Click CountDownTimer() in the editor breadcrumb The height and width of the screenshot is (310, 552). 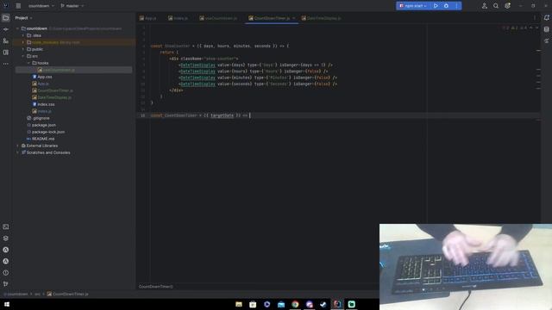155,287
